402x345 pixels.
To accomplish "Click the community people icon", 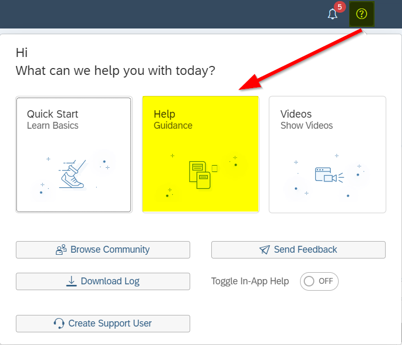I will pos(61,250).
